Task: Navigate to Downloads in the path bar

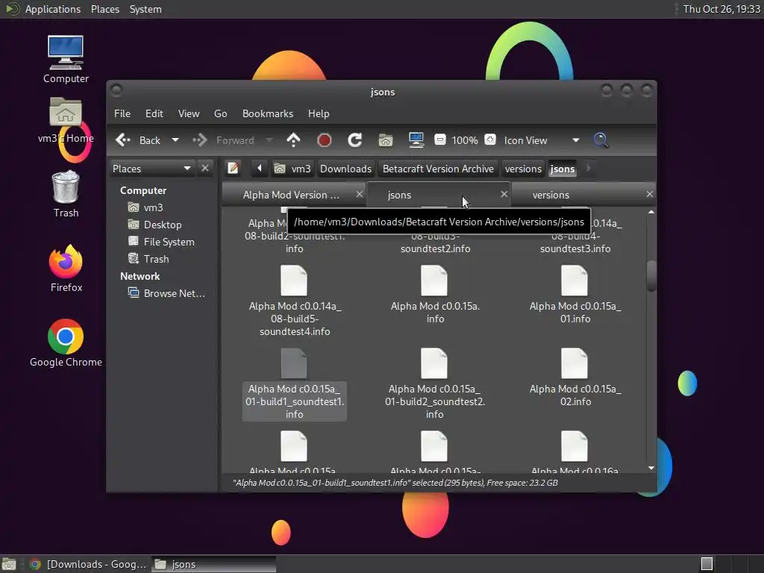Action: click(345, 169)
